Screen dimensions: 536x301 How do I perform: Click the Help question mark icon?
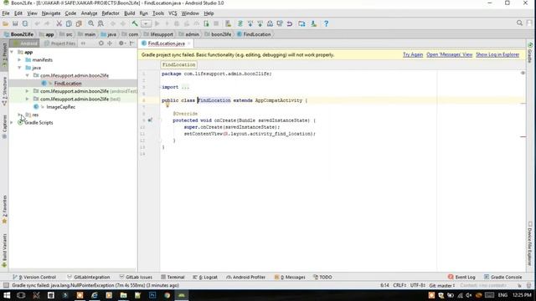tap(326, 23)
